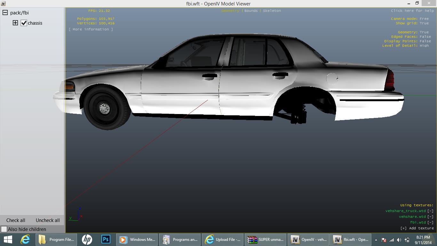Click the Uncheck all button
The image size is (437, 246).
pos(48,220)
